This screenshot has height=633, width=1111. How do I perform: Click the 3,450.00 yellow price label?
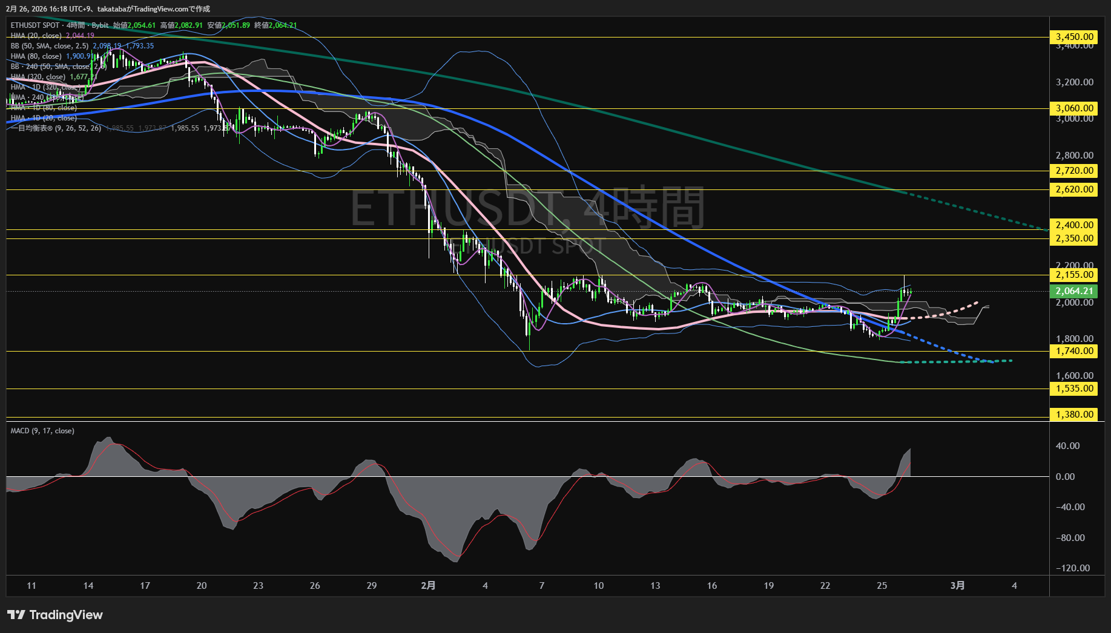1074,37
